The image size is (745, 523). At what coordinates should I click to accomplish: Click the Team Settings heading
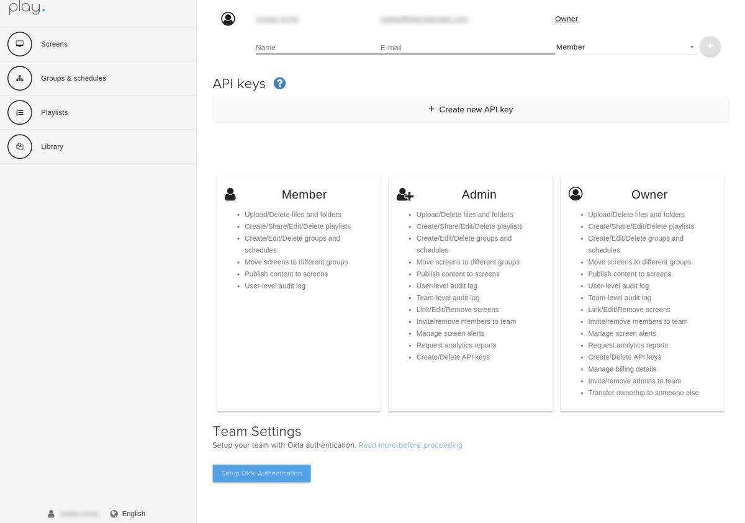tap(256, 431)
